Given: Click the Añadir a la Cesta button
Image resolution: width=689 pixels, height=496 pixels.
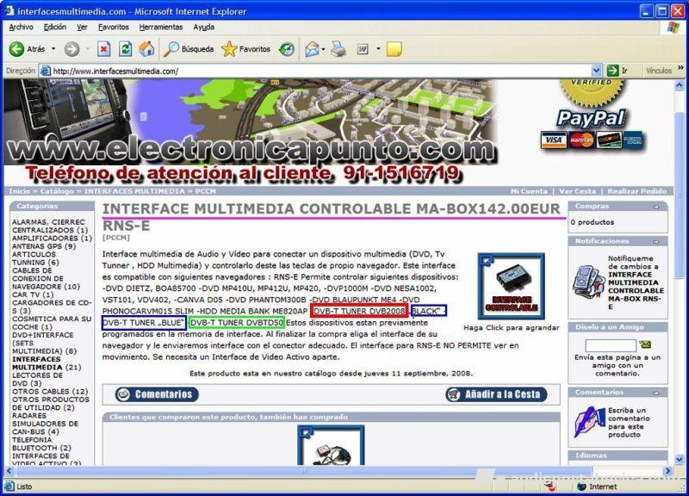Looking at the screenshot, I should [497, 394].
